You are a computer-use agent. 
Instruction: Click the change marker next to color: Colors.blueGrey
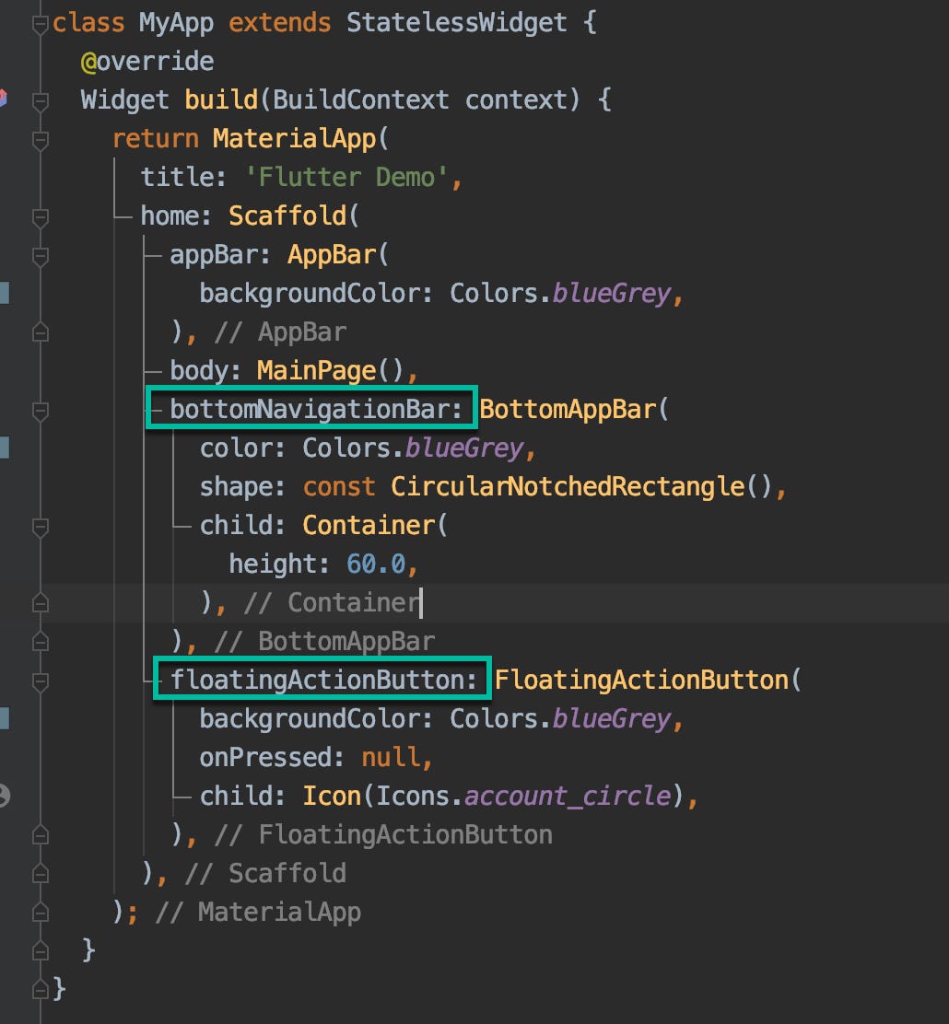coord(5,448)
